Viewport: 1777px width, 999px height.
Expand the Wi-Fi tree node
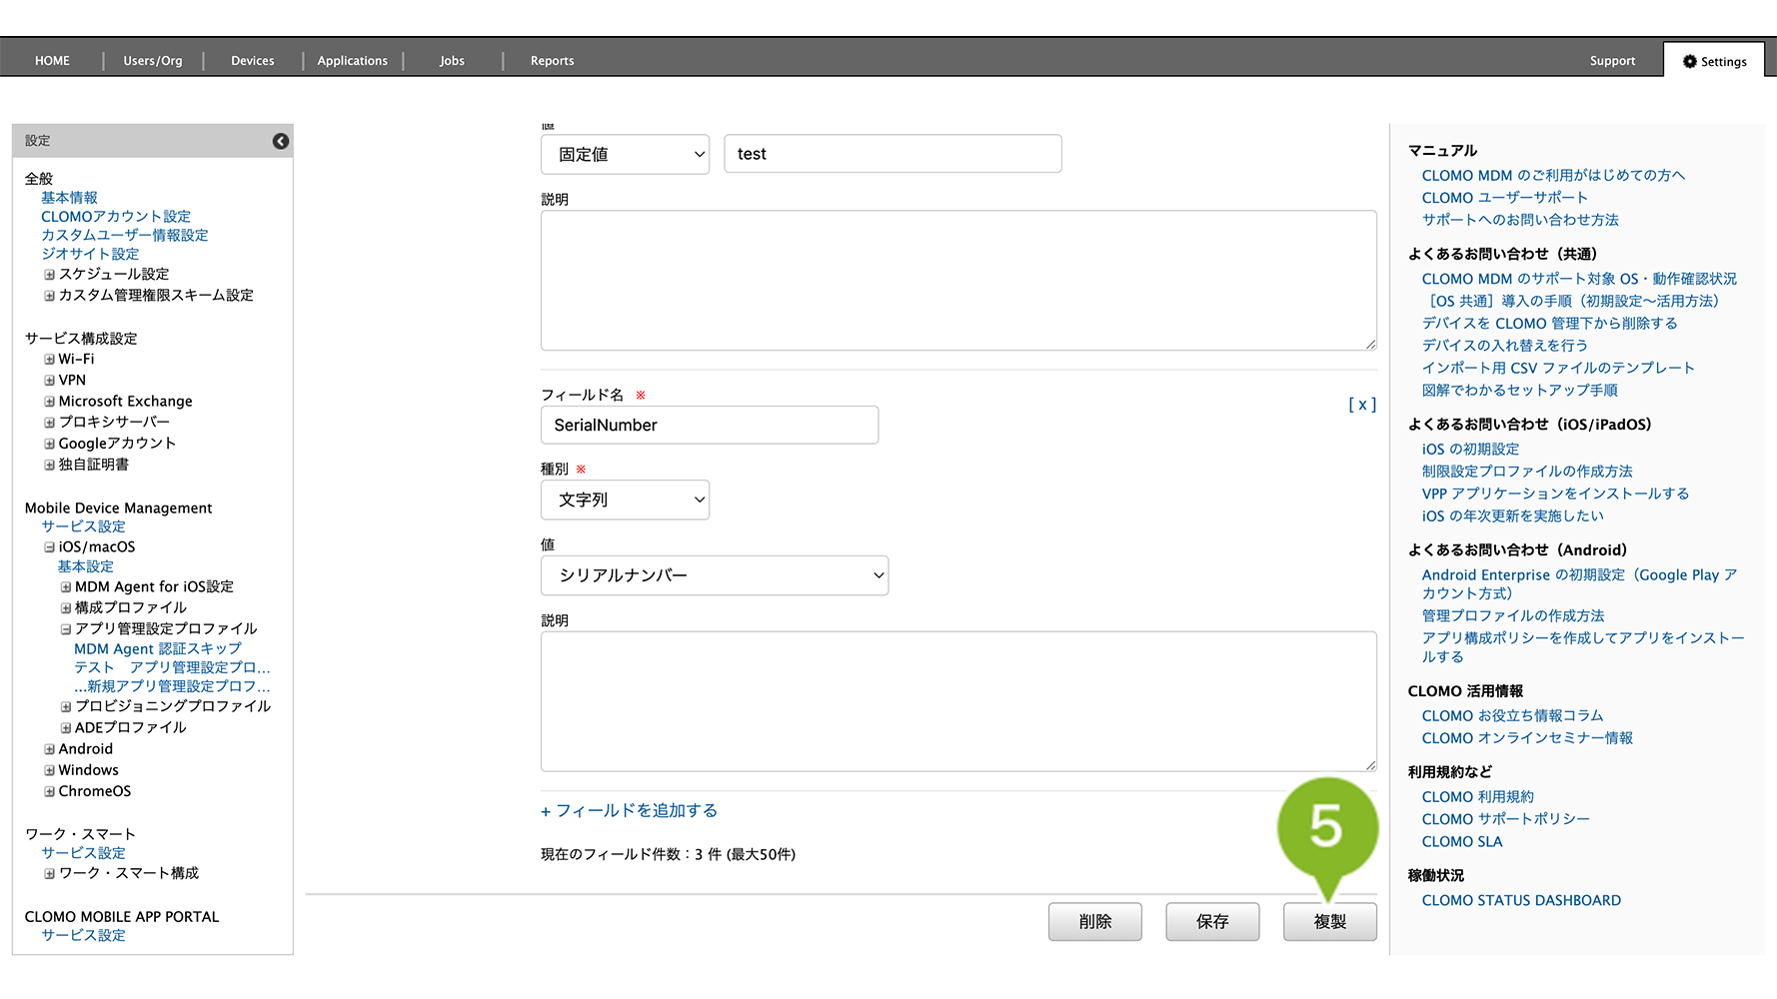(49, 360)
